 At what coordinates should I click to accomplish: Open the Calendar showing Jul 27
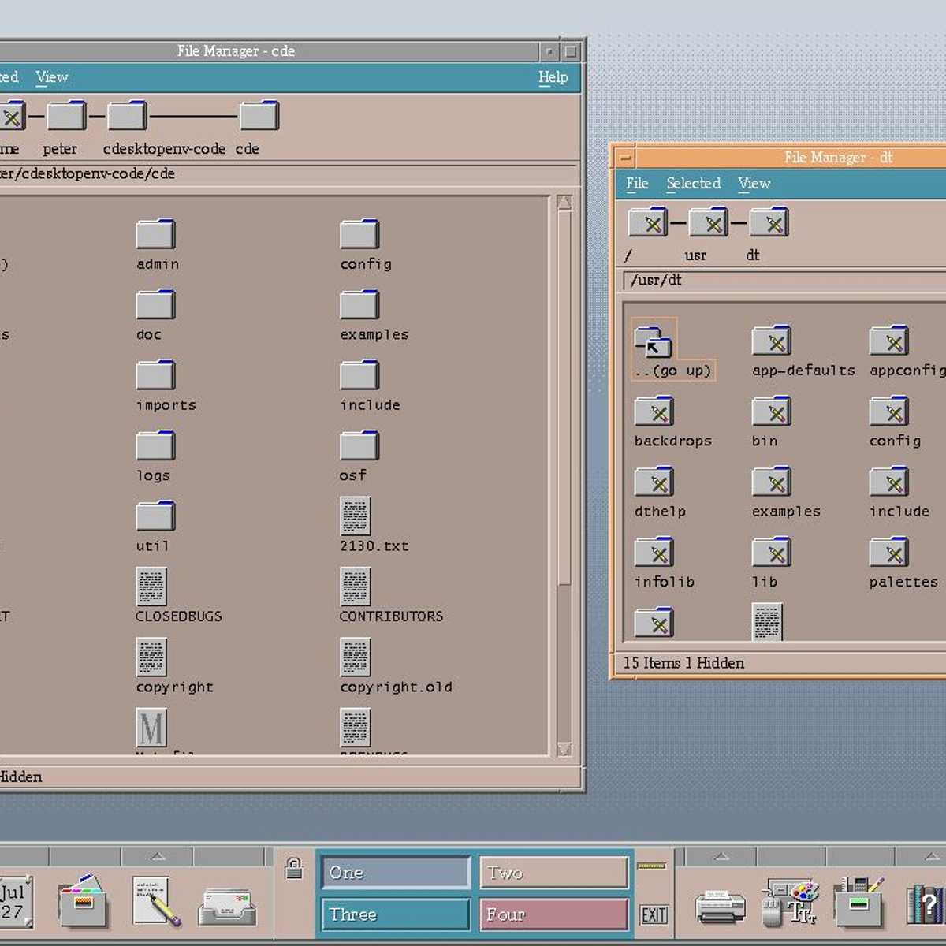click(x=14, y=904)
